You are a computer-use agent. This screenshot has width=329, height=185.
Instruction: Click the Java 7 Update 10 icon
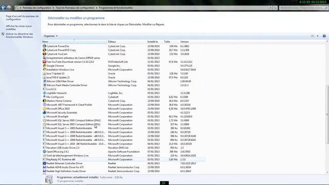click(x=44, y=73)
